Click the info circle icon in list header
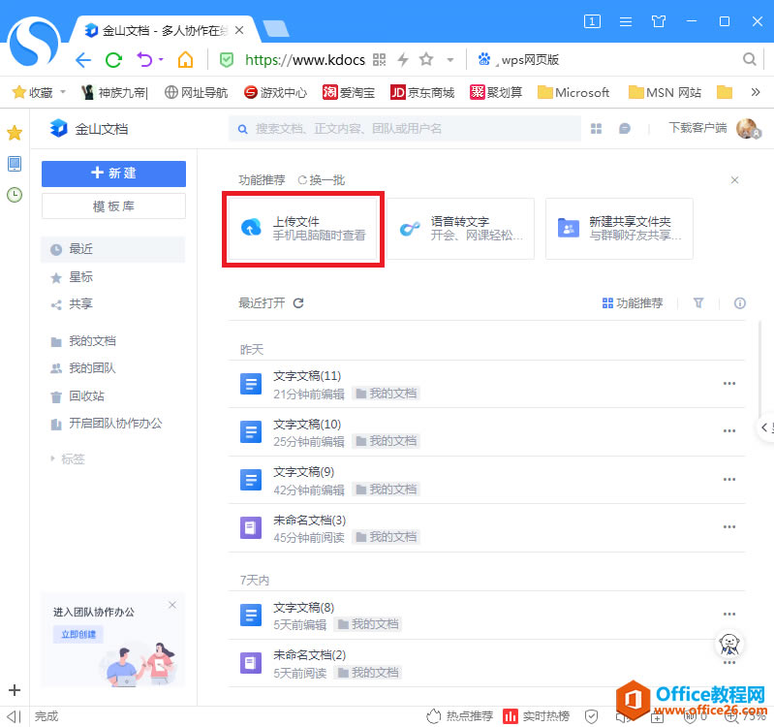 pos(740,303)
